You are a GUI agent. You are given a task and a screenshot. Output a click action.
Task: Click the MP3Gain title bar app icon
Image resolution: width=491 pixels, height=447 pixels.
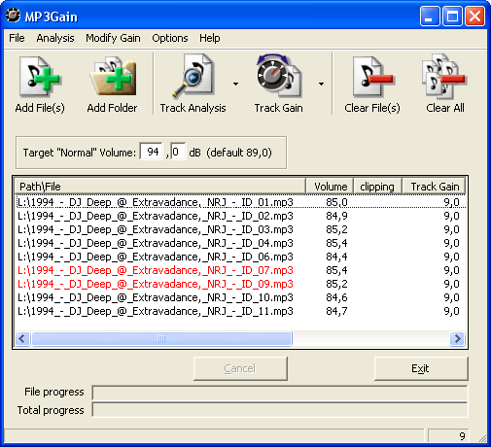coord(14,16)
